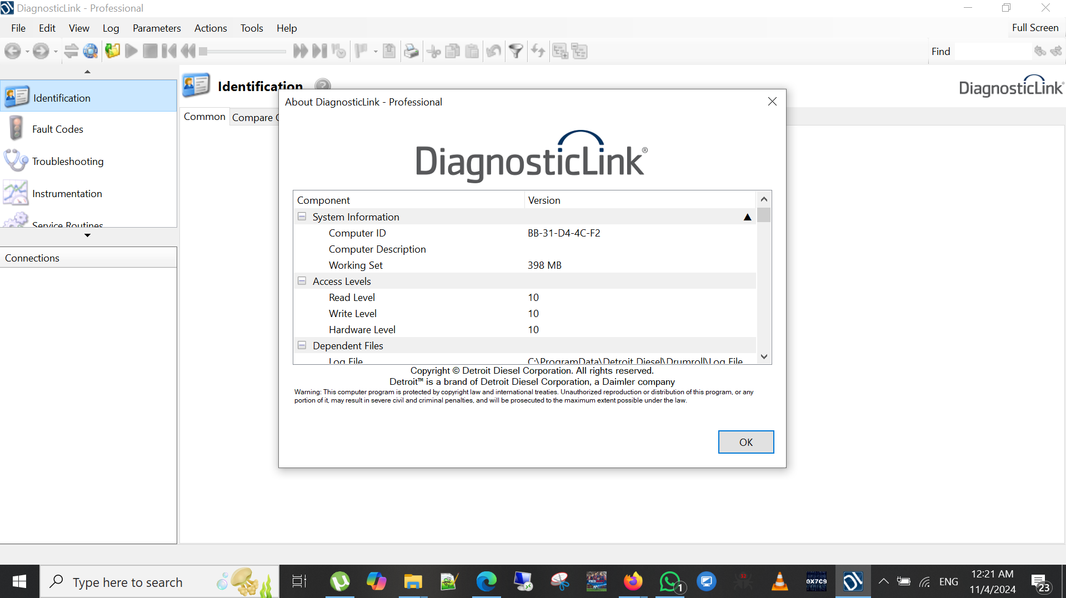Image resolution: width=1066 pixels, height=598 pixels.
Task: Switch to the Common tab
Action: [204, 117]
